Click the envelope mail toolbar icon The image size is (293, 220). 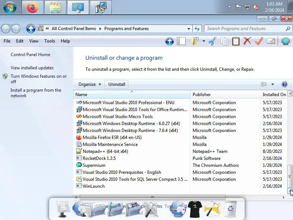271,41
